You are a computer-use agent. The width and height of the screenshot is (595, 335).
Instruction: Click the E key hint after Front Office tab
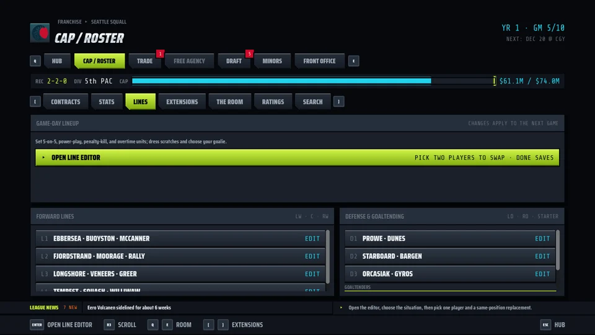click(354, 61)
